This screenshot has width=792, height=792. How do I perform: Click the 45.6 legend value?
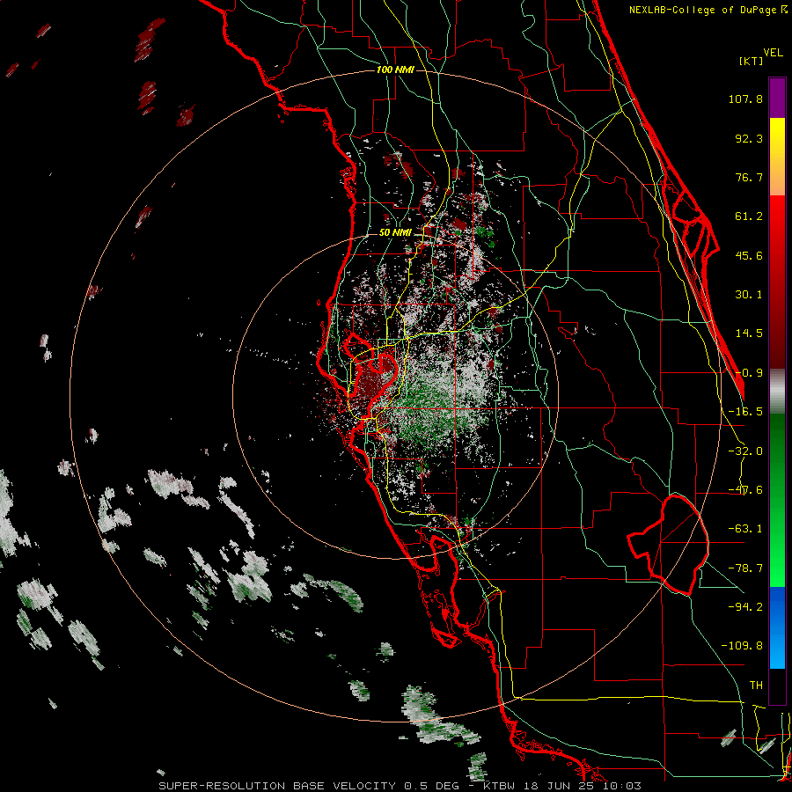pos(749,255)
